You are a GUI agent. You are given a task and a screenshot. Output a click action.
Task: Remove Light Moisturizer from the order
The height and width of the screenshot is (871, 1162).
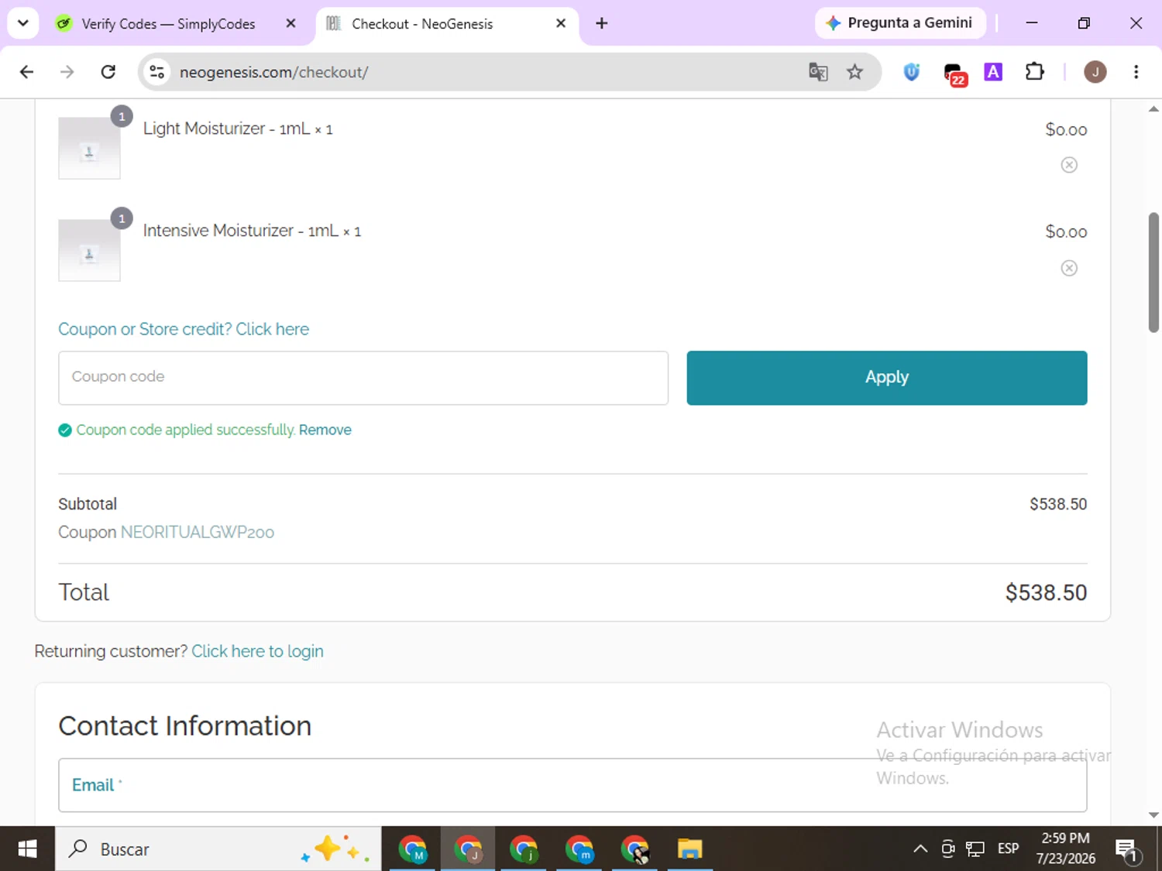coord(1069,165)
